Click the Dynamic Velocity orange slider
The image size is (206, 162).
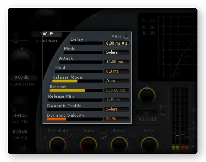click(75, 119)
